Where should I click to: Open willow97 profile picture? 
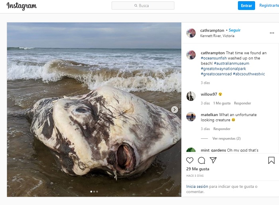coord(191,96)
